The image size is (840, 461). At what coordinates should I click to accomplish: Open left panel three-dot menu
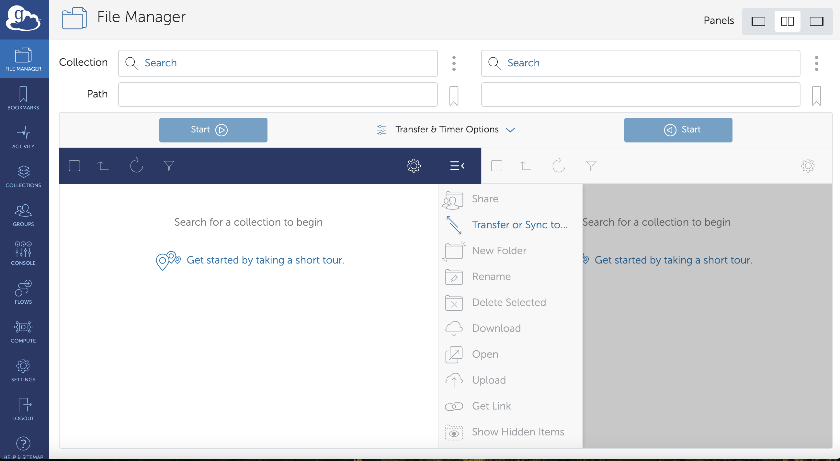[454, 63]
